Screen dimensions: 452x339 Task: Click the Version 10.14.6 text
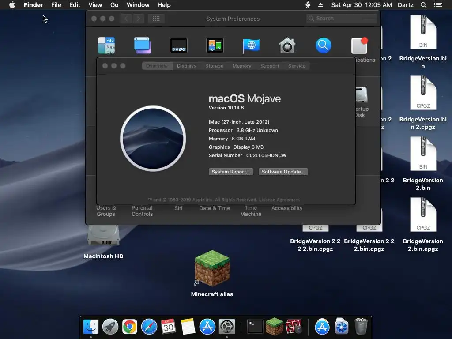pyautogui.click(x=226, y=108)
